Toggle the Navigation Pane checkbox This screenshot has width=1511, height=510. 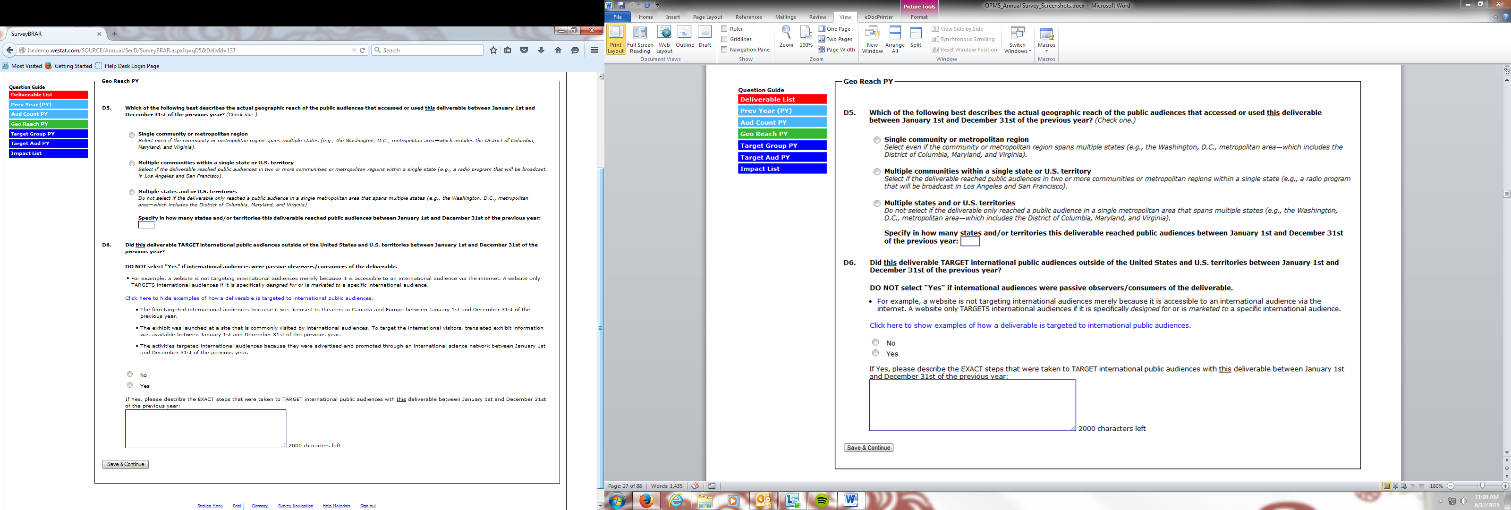click(724, 50)
